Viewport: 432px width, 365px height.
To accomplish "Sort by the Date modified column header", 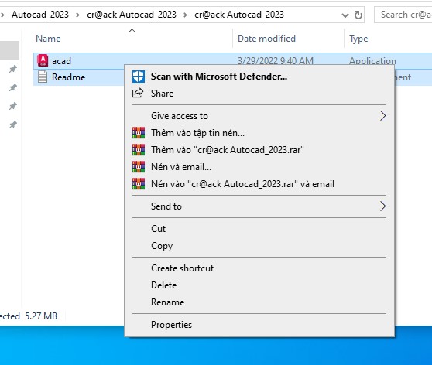I will click(x=266, y=39).
